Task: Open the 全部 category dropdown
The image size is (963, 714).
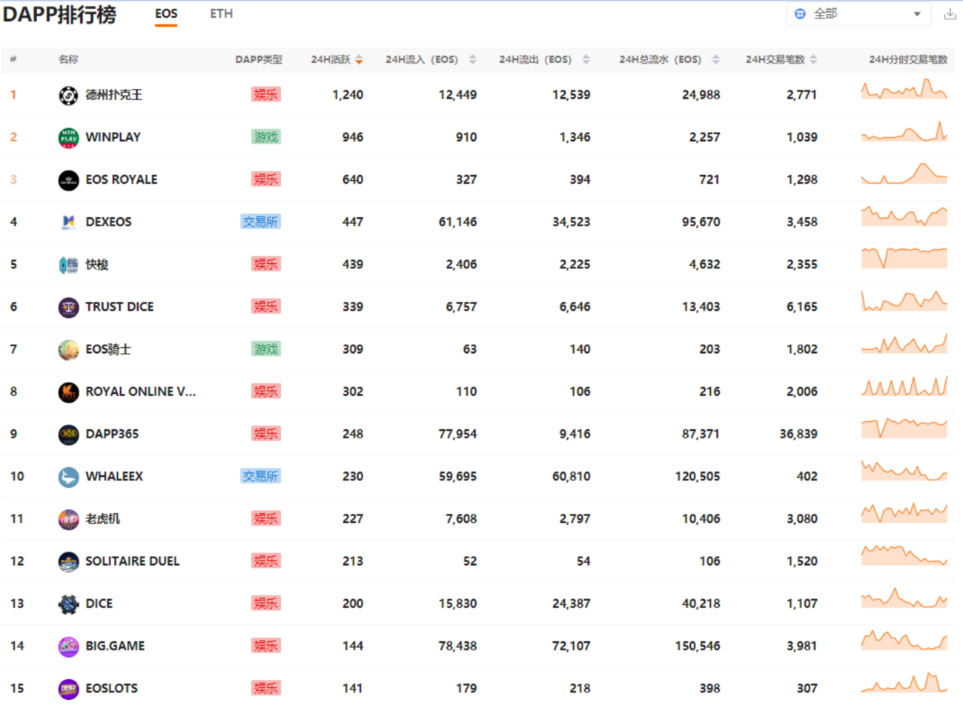Action: click(x=858, y=13)
